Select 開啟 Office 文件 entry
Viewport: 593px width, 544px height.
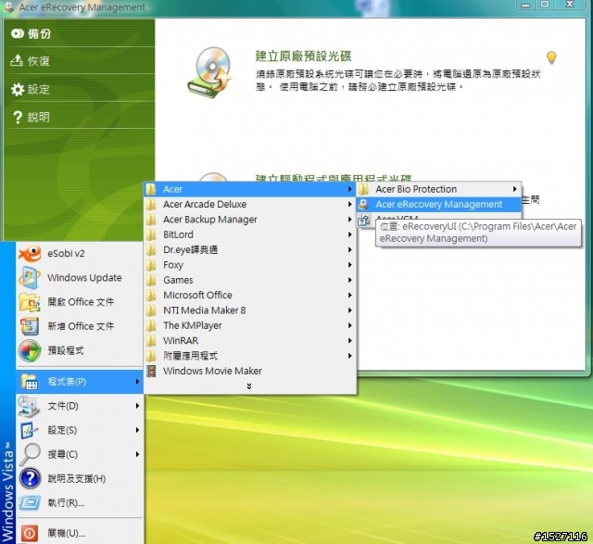(x=80, y=302)
